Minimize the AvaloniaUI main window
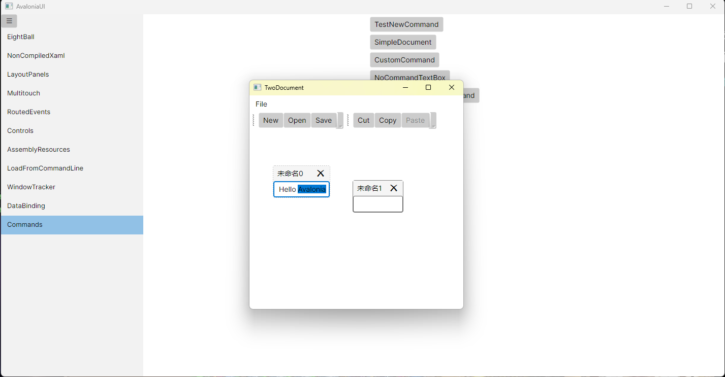This screenshot has width=725, height=377. [x=667, y=7]
